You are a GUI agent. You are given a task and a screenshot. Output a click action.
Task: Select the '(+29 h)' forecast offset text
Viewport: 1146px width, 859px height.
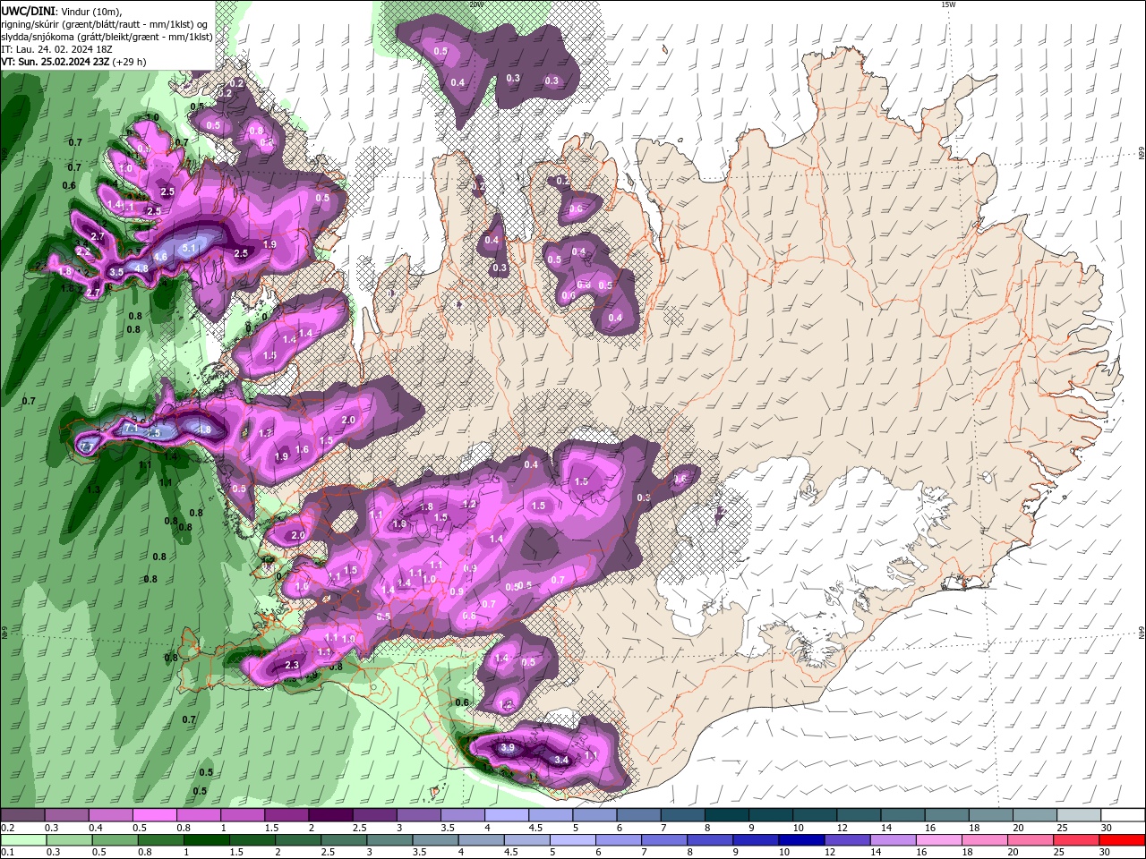pos(130,62)
